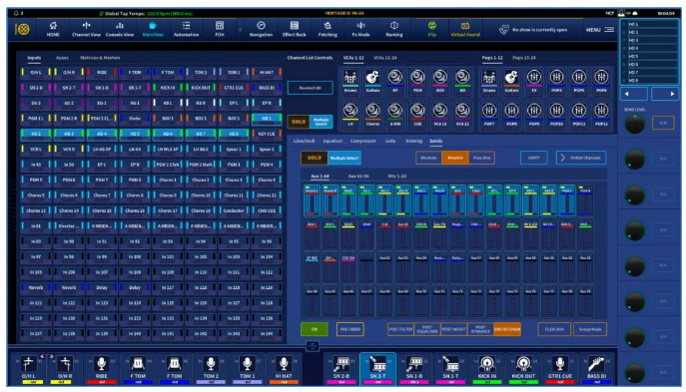Switch to the VCAs 13-24 tab
This screenshot has height=392, width=686.
[384, 58]
